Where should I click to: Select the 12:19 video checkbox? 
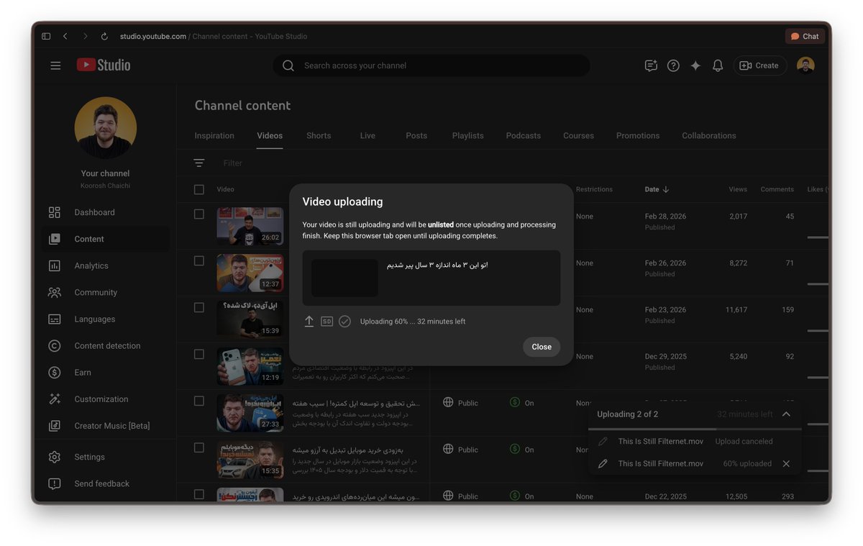coord(199,354)
